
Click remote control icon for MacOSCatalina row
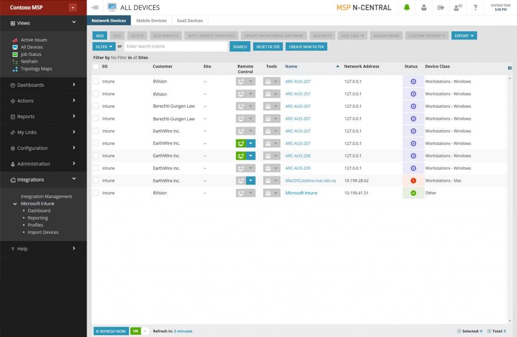(x=241, y=181)
